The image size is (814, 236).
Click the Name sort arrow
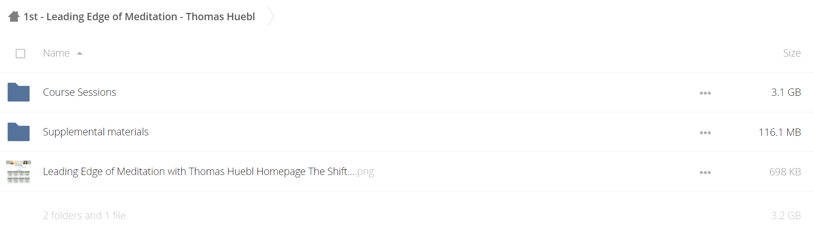(80, 53)
